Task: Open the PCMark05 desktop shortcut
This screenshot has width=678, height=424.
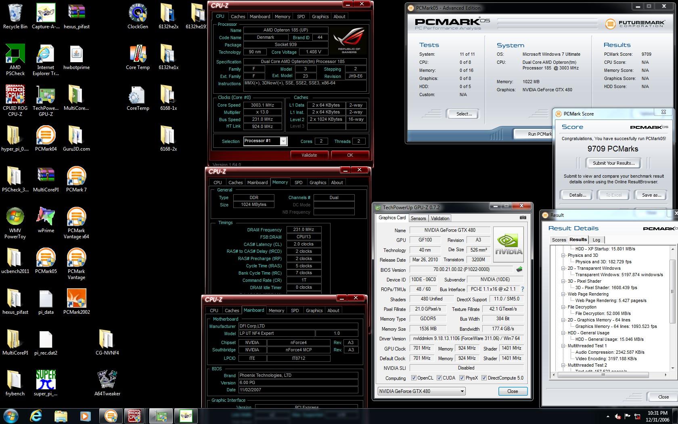Action: (46, 261)
